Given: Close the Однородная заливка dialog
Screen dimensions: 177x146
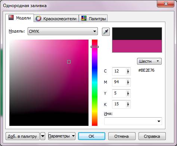Looking at the screenshot, I should pos(165,4).
